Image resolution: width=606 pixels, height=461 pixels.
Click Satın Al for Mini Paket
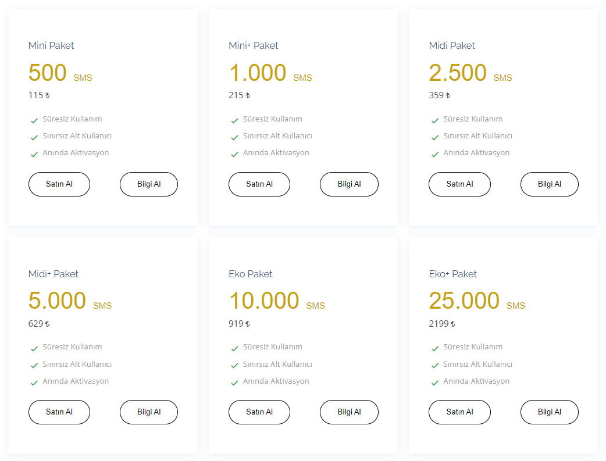(59, 184)
